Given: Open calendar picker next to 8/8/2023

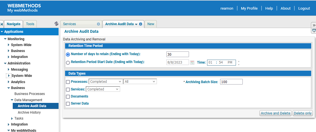Looking at the screenshot, I should [192, 62].
